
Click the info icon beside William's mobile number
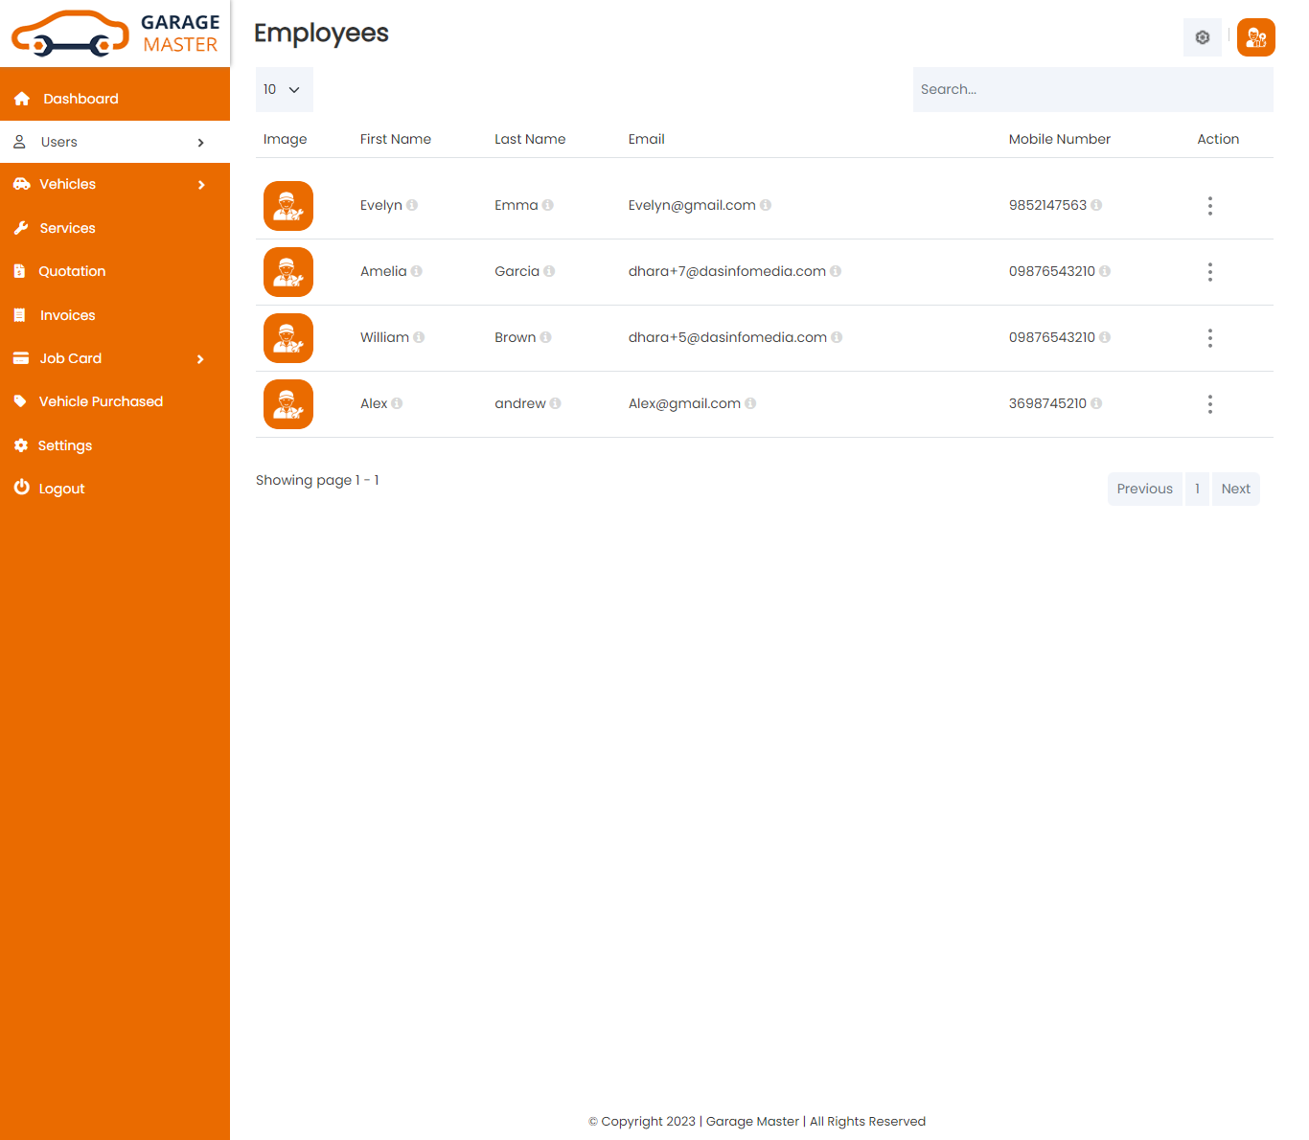[x=1105, y=337]
